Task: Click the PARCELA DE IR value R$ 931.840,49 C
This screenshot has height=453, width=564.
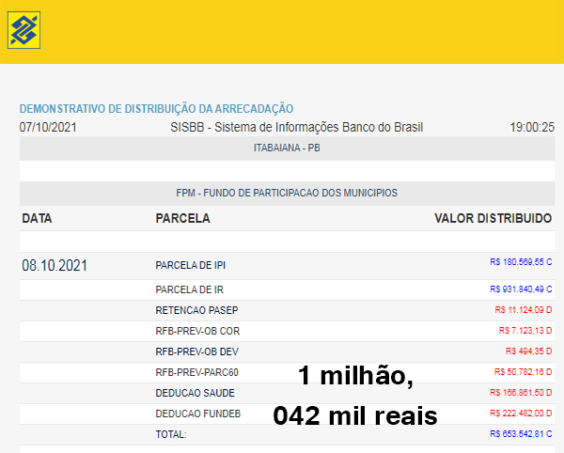Action: pyautogui.click(x=521, y=289)
